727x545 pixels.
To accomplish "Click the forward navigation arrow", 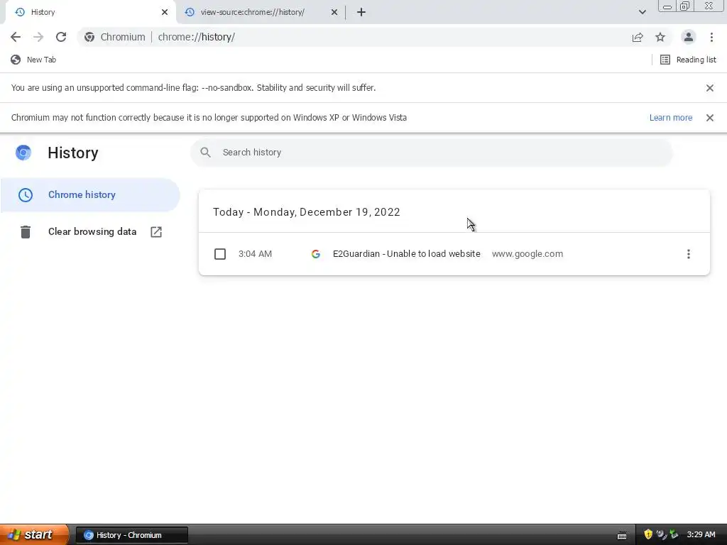I will [38, 37].
